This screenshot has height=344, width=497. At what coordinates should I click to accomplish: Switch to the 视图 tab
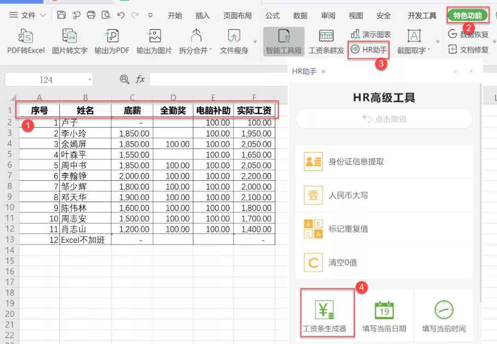356,16
